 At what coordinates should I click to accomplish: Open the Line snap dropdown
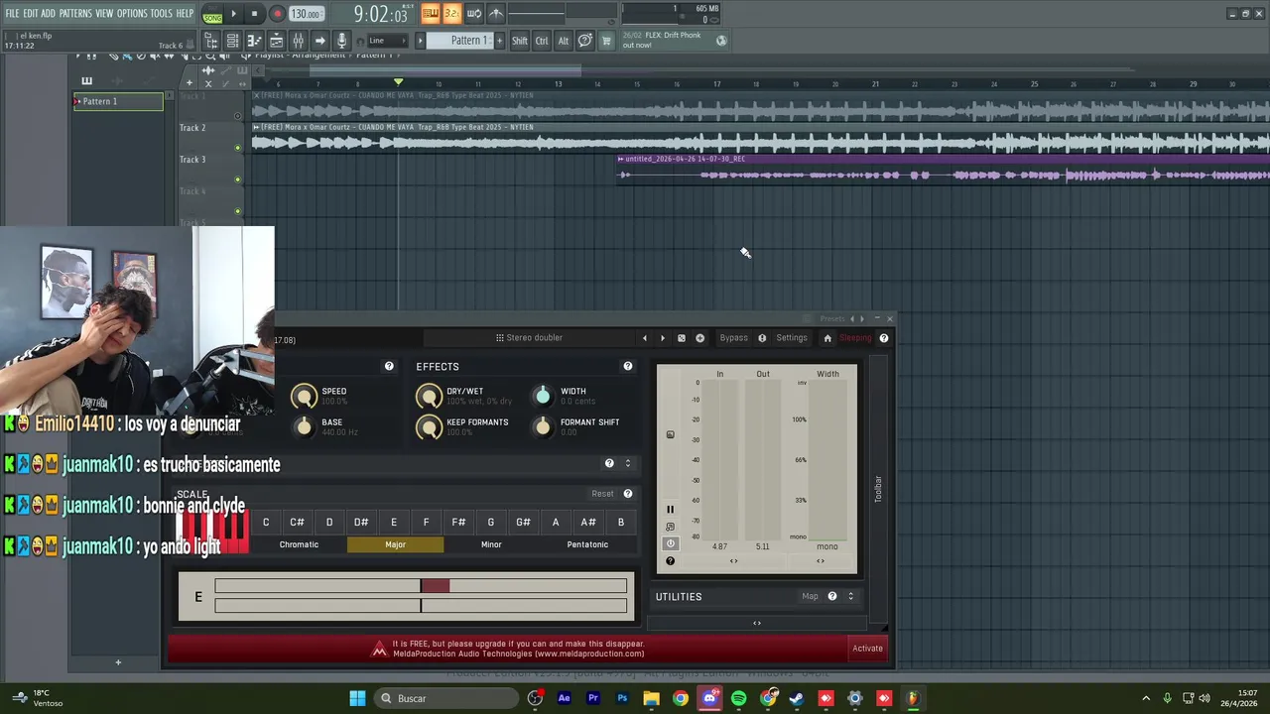pos(386,41)
